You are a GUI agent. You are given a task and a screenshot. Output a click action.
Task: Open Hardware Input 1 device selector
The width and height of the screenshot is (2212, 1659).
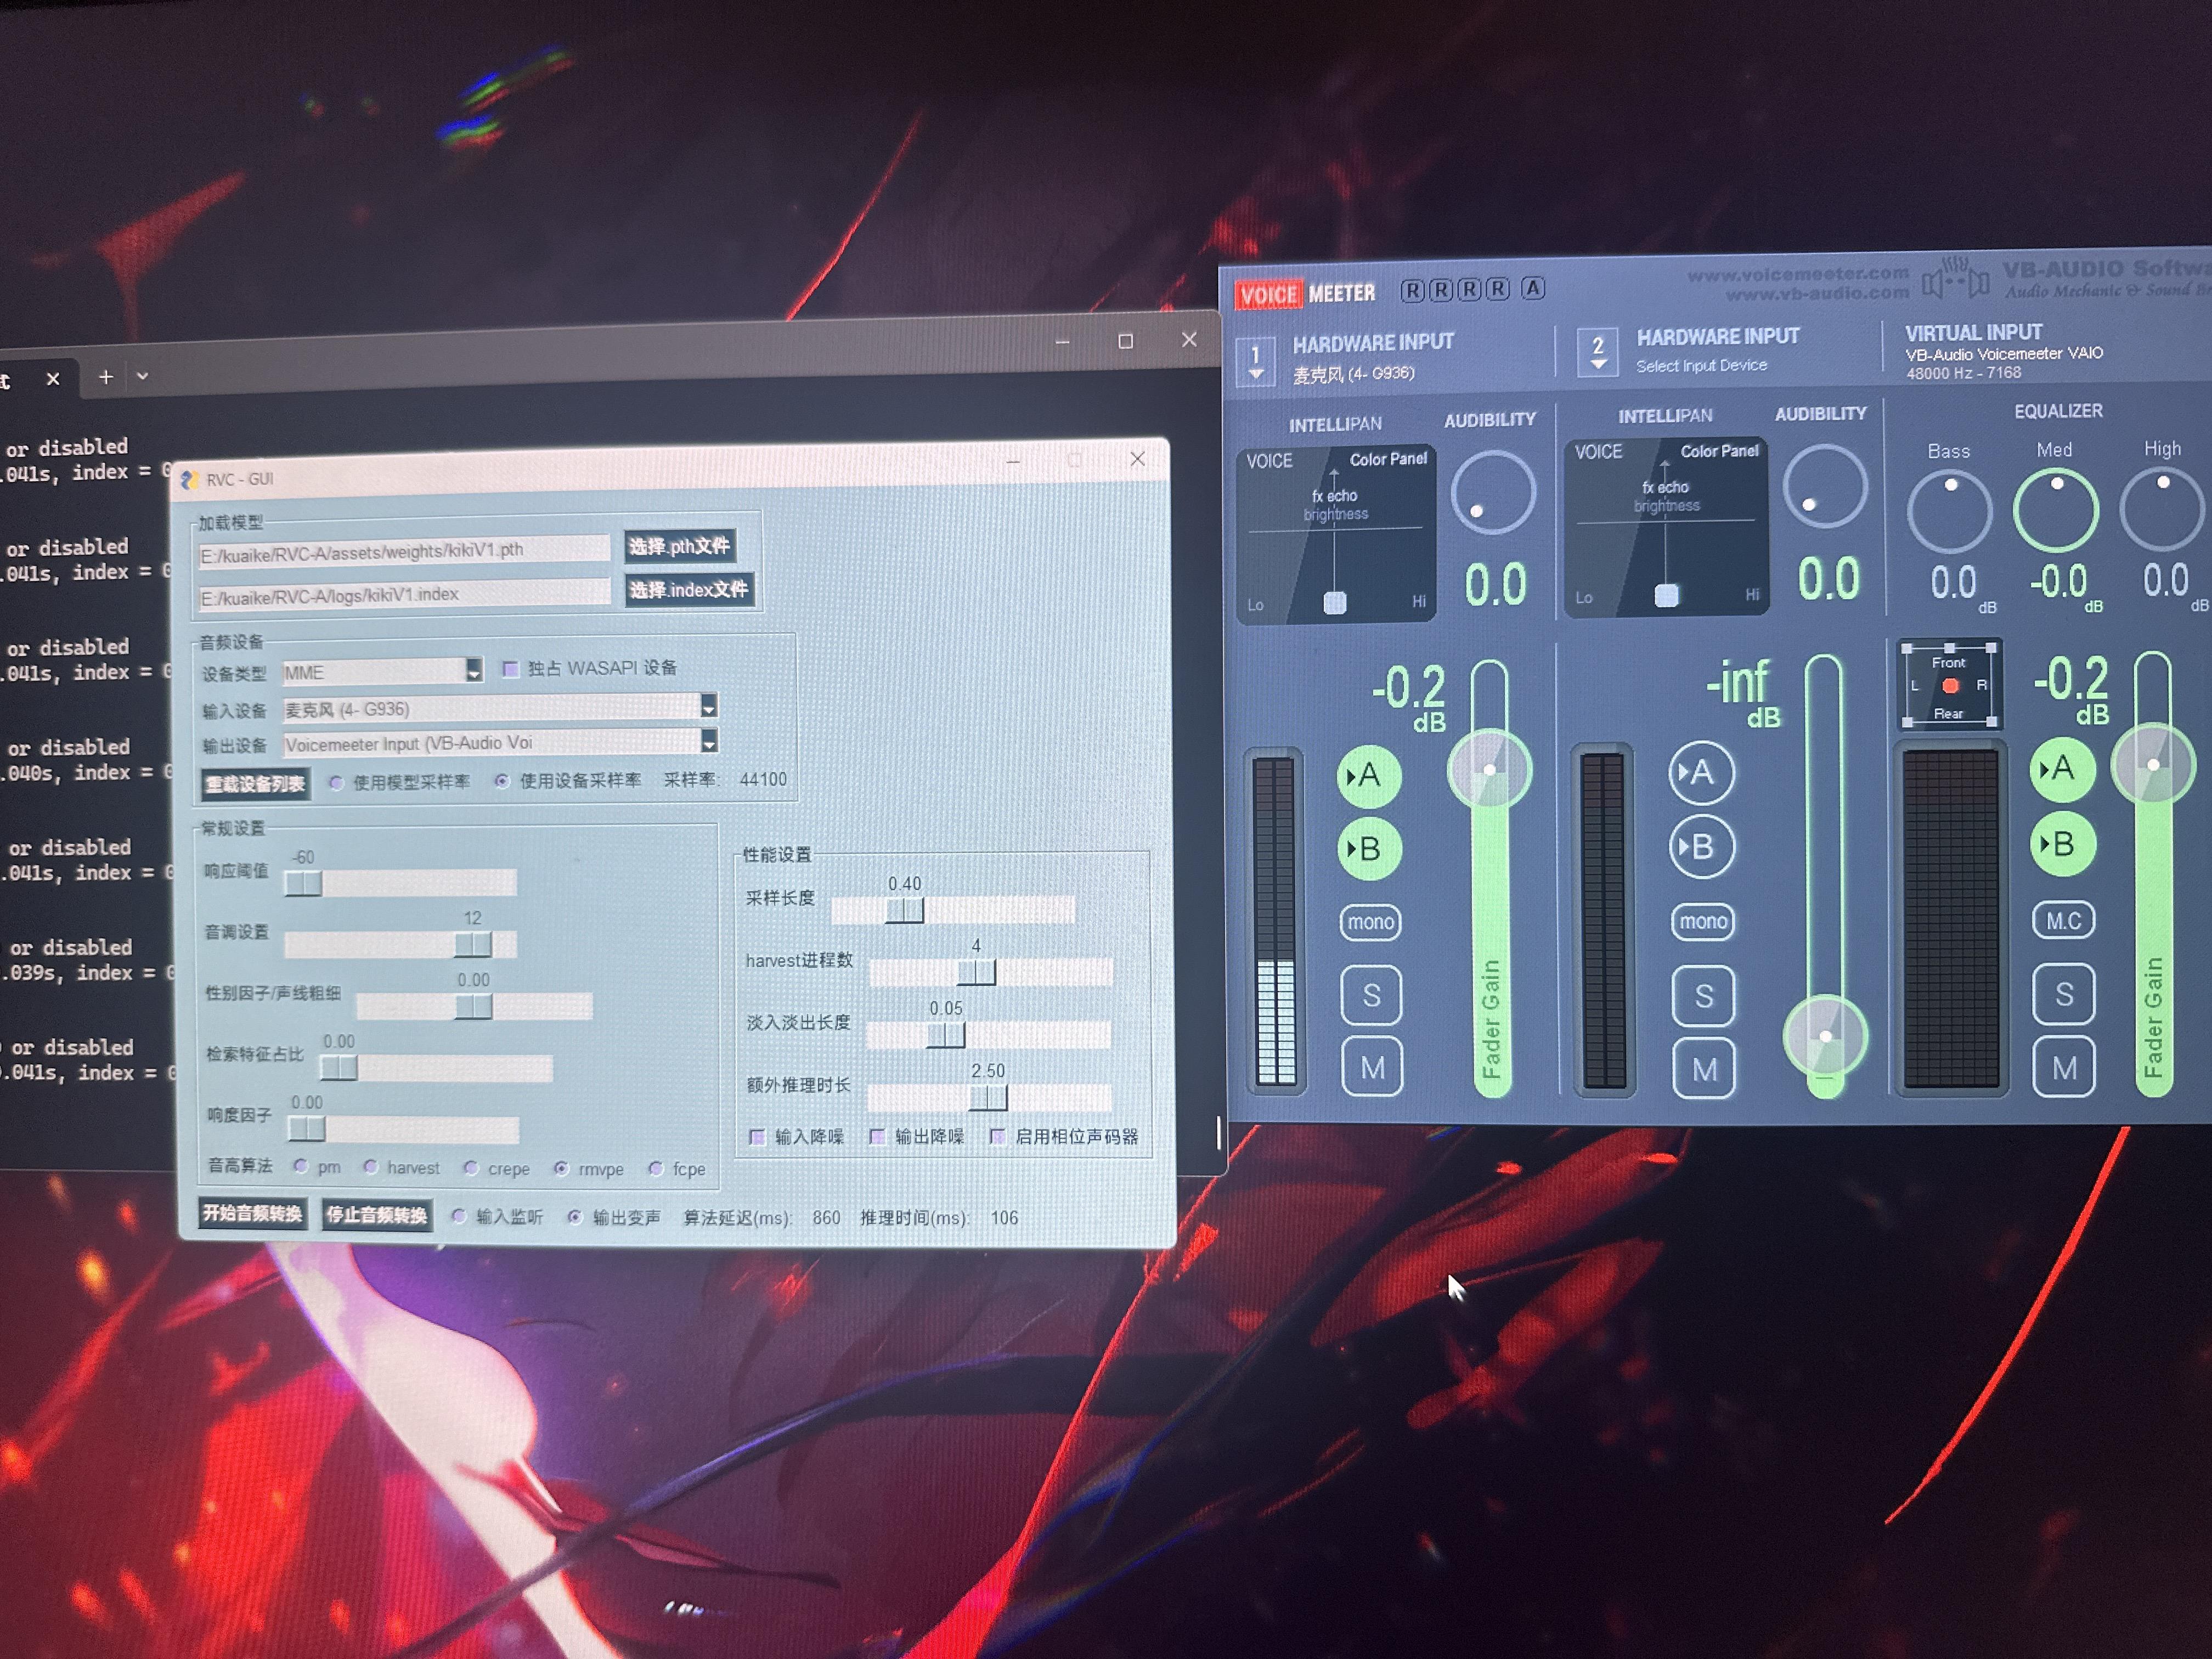coord(1256,362)
